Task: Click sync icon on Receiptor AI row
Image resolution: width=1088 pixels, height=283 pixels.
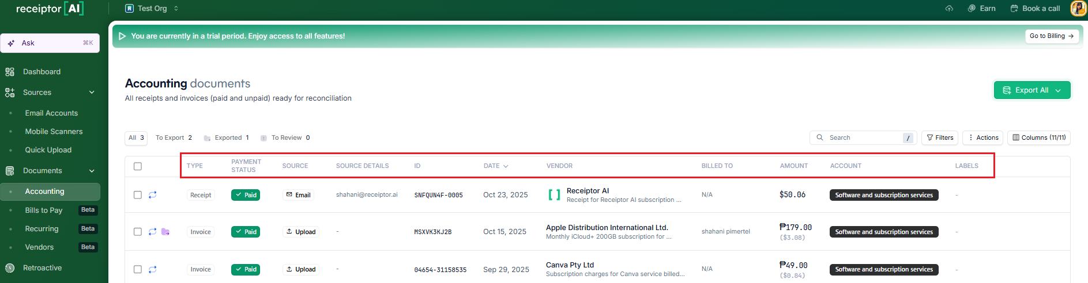Action: point(153,195)
